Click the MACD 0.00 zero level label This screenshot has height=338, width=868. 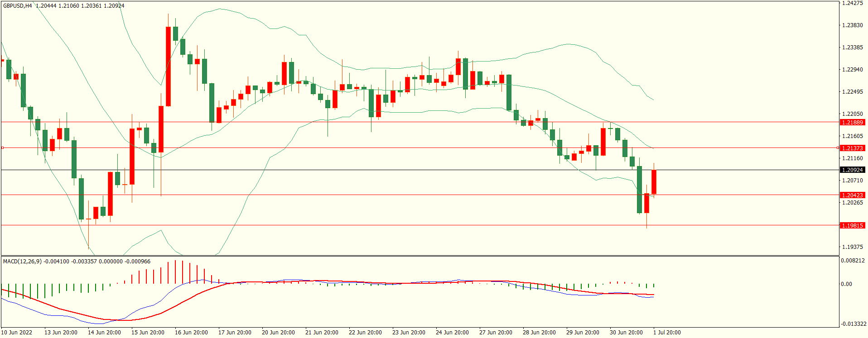tap(846, 284)
